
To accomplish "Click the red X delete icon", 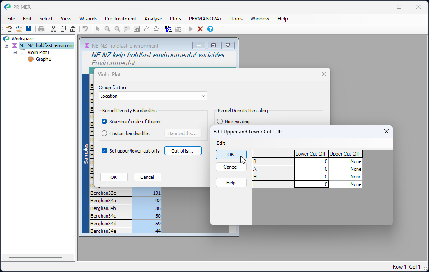I will point(200,29).
